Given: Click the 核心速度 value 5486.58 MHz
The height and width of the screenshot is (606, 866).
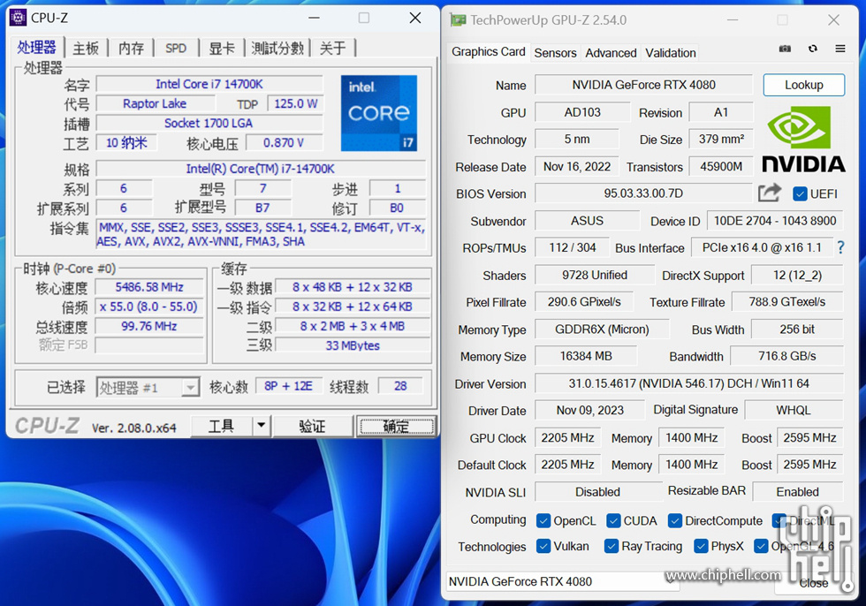Looking at the screenshot, I should (149, 287).
